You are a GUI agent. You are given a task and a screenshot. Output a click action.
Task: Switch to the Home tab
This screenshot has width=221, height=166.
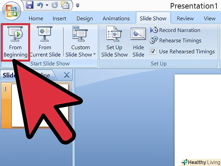[36, 19]
